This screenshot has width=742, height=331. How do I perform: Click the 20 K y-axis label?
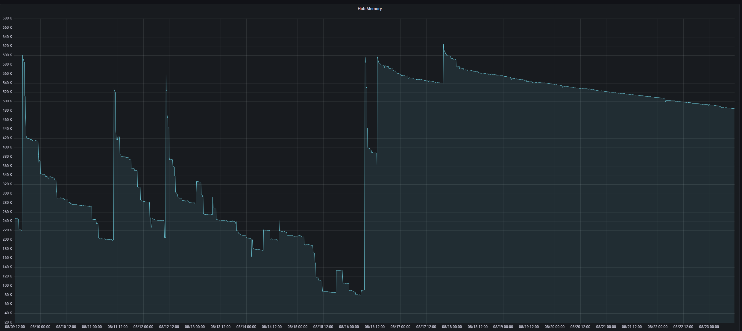tap(8, 322)
